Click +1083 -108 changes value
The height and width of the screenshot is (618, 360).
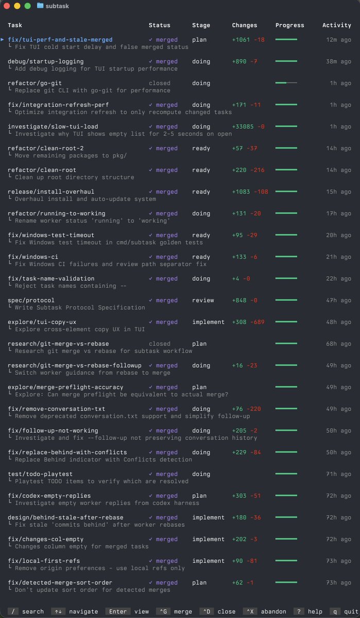(x=250, y=192)
